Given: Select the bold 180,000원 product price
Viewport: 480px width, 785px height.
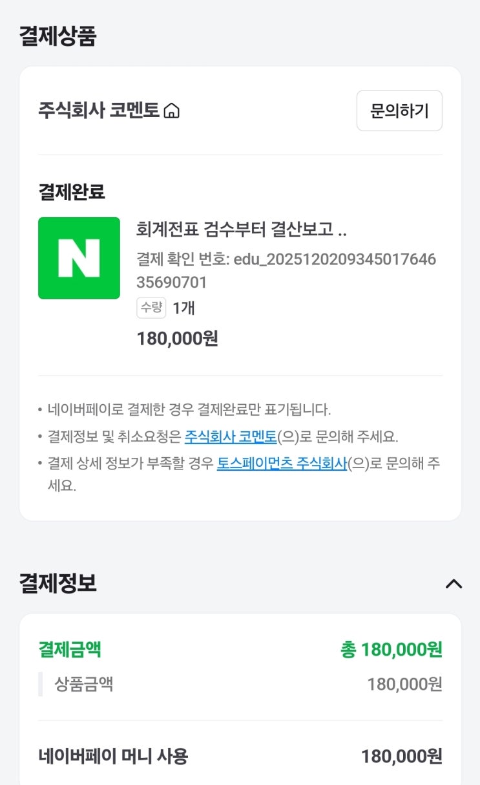Looking at the screenshot, I should 177,338.
